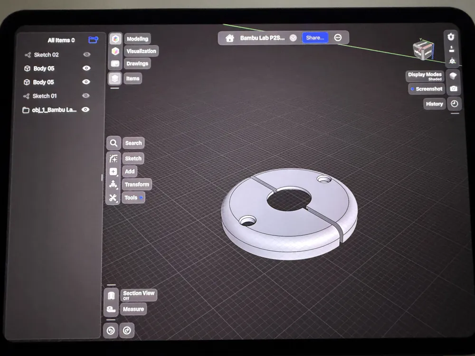Expand the document title chevron dropdown
Viewport: 475px width, 356px height.
click(293, 38)
